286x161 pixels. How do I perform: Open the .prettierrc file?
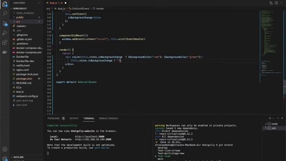pos(22,44)
